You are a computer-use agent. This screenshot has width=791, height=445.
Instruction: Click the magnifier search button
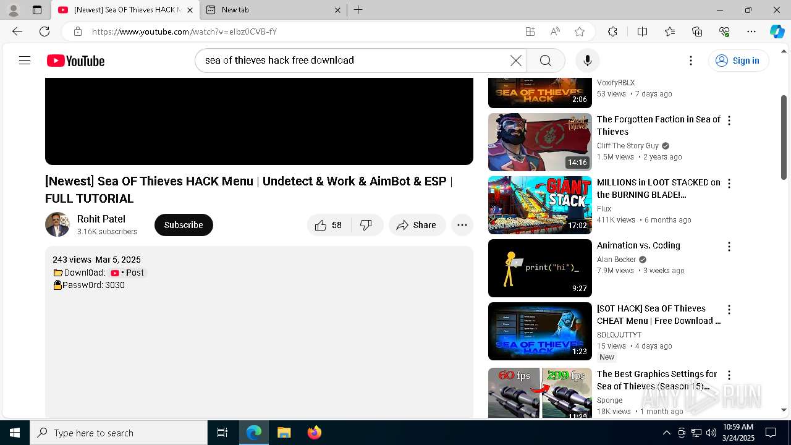tap(545, 61)
